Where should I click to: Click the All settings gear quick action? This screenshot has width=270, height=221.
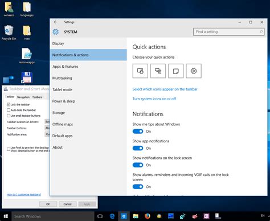click(194, 71)
